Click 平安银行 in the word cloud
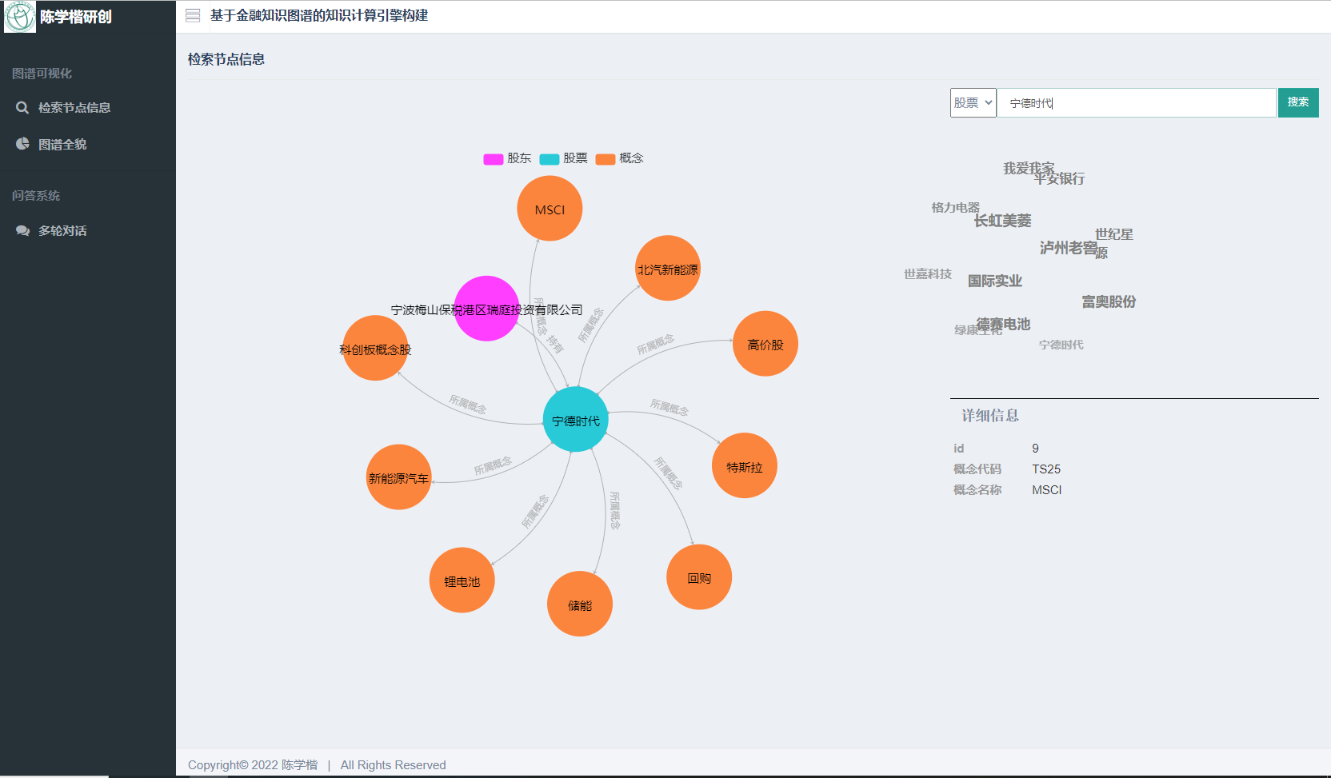 [1059, 178]
